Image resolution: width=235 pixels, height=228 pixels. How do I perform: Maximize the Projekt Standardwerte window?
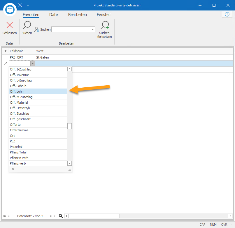click(x=214, y=6)
